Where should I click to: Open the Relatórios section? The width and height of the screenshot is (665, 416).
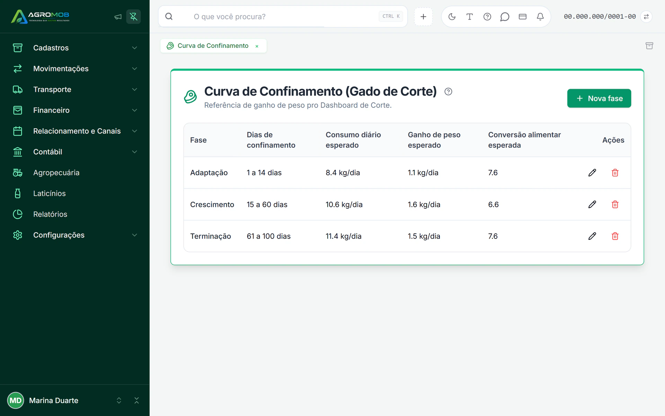point(75,214)
